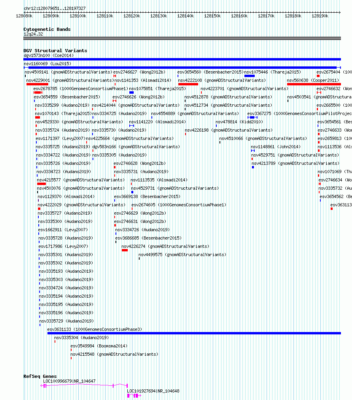Image resolution: width=352 pixels, height=400 pixels.
Task: Select the nsv4226198 gnomAD variant label
Action: 229,130
